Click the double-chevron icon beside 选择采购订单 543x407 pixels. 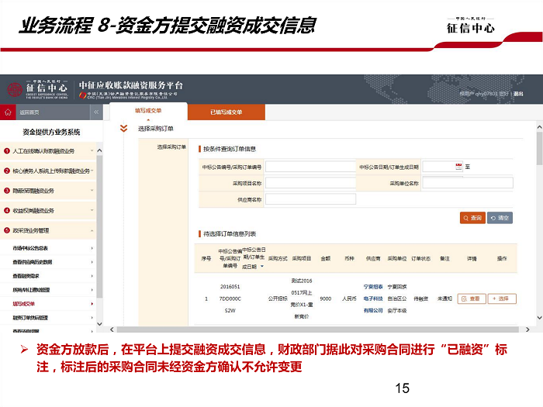click(123, 129)
